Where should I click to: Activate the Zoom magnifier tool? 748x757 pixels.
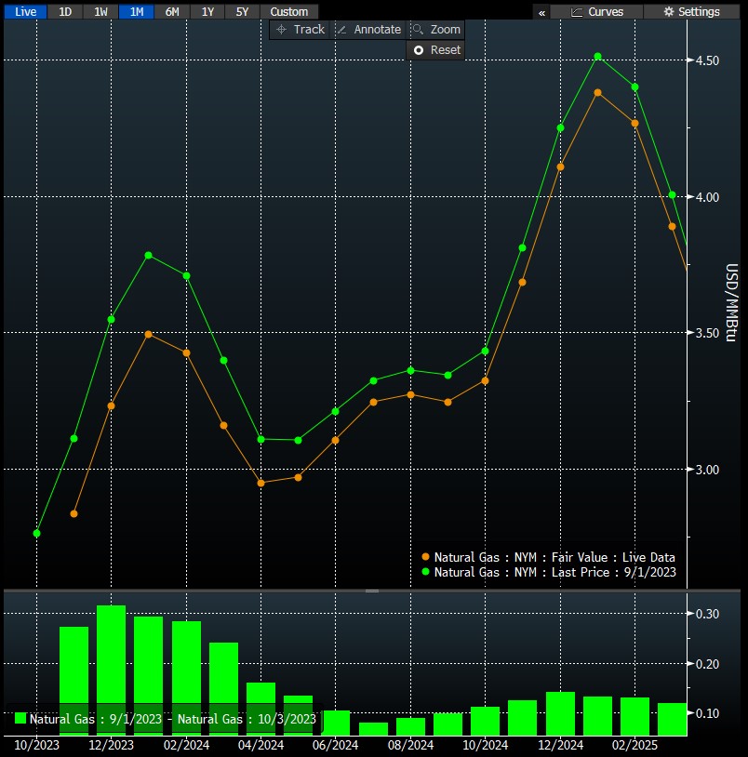point(435,30)
